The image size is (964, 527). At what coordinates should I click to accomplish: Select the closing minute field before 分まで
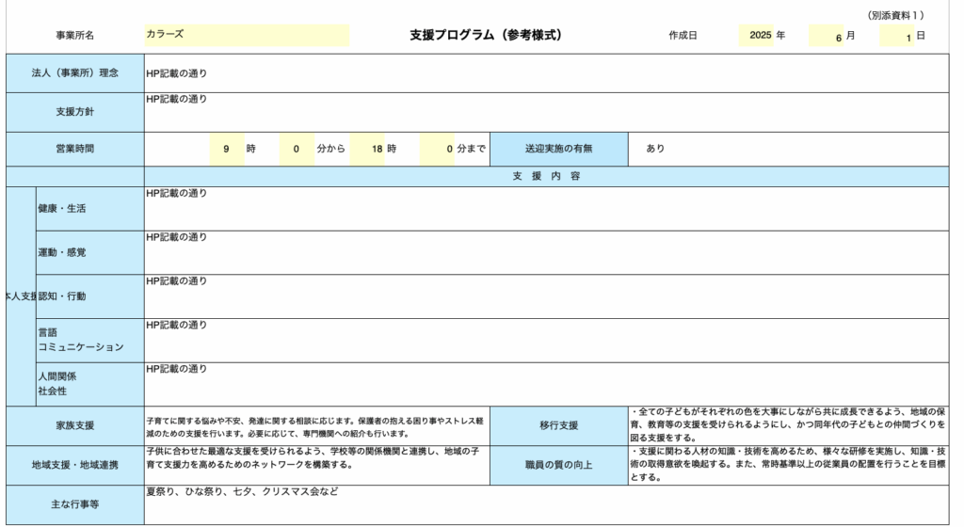click(x=437, y=149)
